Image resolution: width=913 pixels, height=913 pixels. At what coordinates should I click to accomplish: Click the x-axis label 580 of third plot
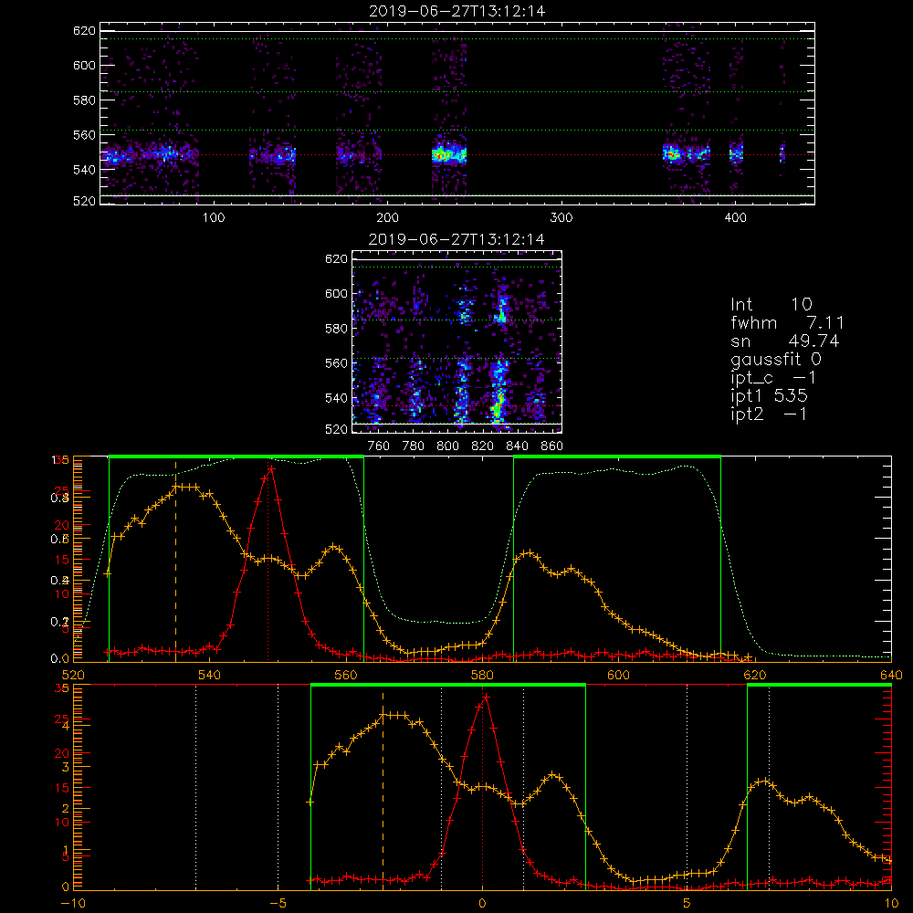click(x=482, y=676)
